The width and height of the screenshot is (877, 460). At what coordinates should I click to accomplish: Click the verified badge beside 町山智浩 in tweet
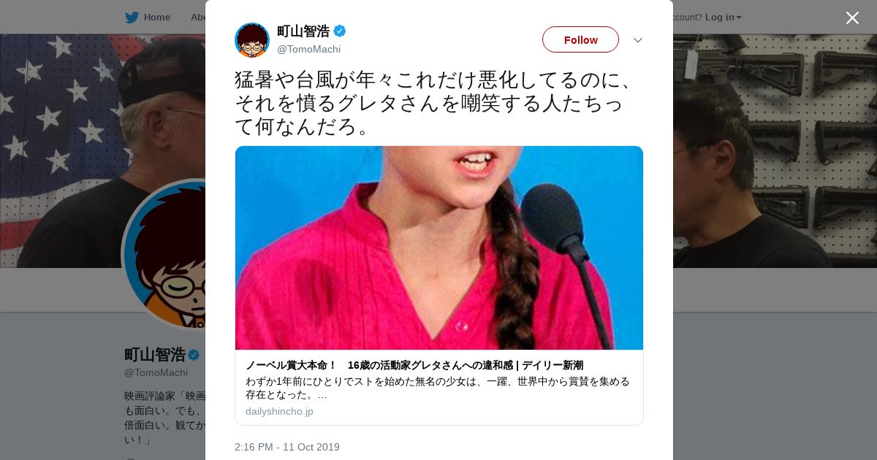[340, 31]
